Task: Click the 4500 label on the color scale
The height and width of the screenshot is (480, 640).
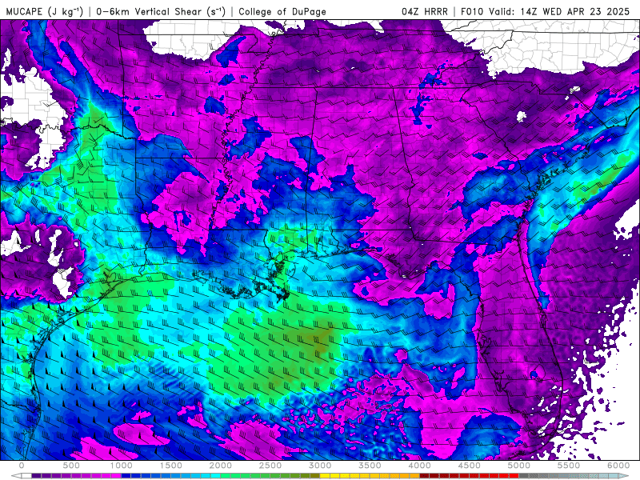Action: 470,466
